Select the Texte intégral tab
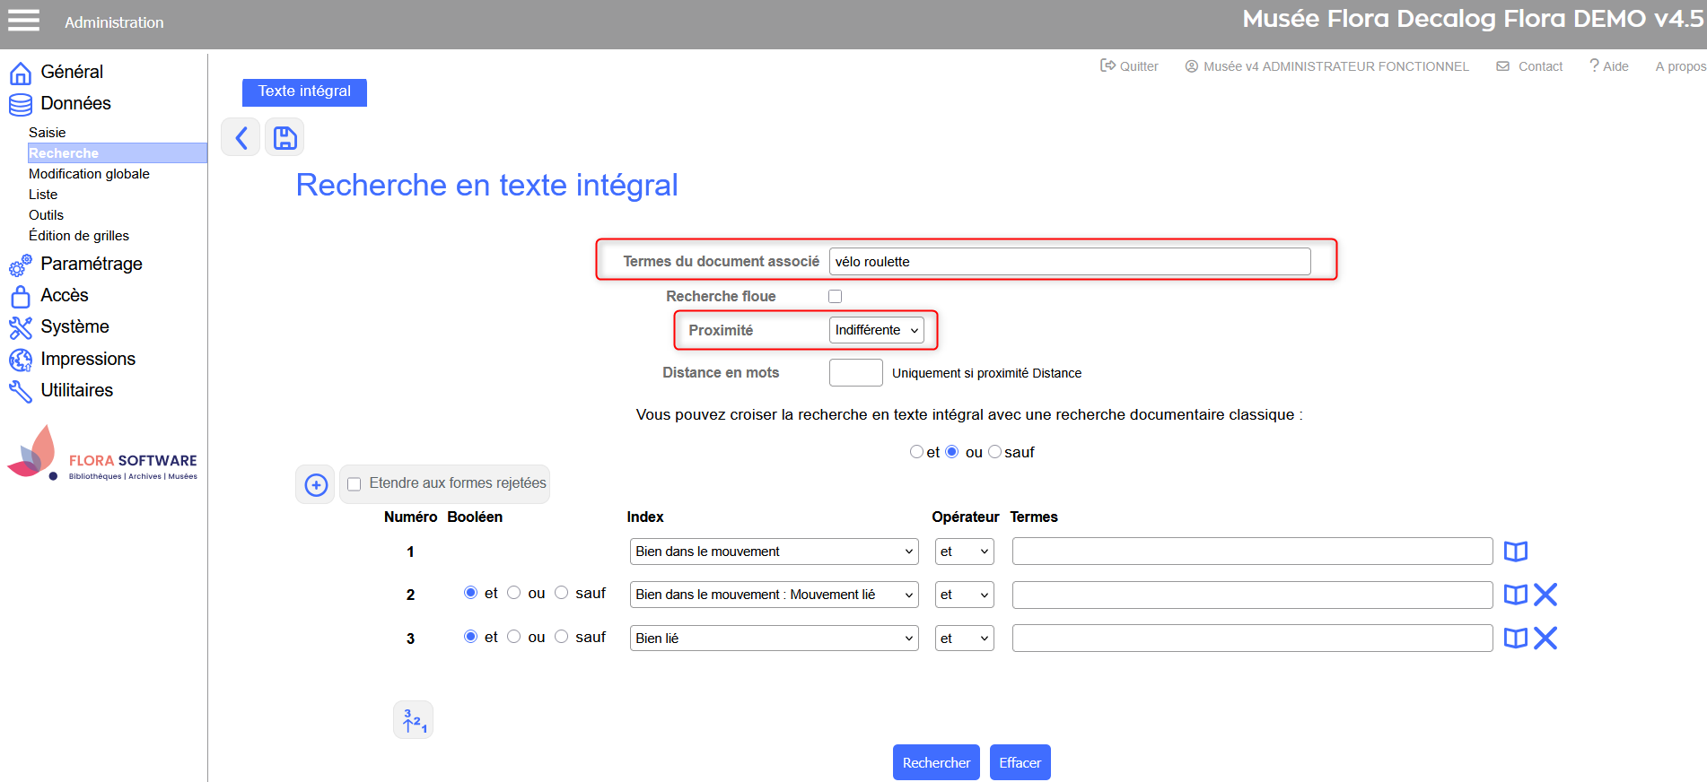 tap(304, 91)
